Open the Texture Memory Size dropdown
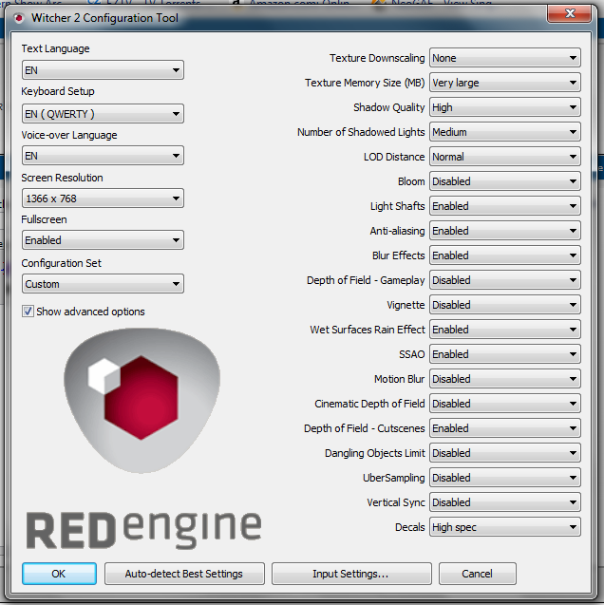 coord(505,83)
